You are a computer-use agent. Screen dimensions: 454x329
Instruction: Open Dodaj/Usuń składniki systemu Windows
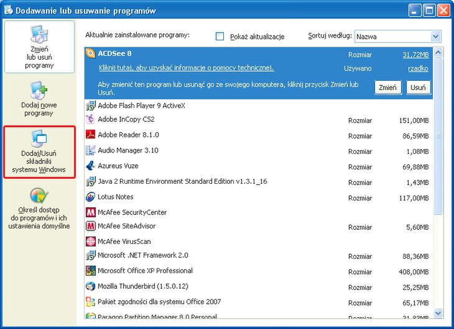pos(39,153)
